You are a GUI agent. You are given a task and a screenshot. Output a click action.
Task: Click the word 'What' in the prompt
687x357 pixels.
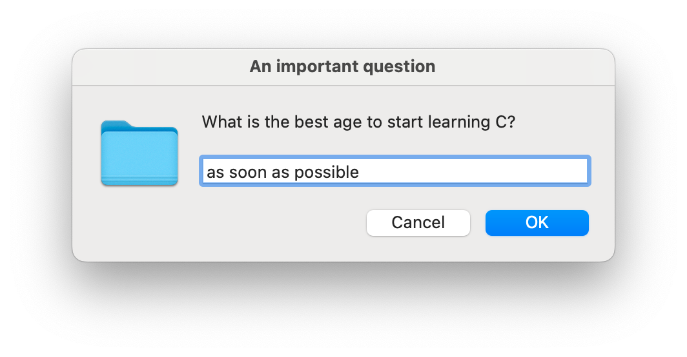[221, 122]
